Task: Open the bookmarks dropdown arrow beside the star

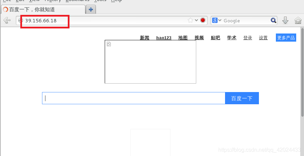Action: (197, 20)
